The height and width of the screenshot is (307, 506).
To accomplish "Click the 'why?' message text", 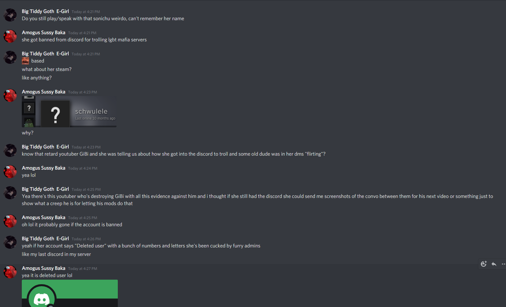I will pyautogui.click(x=28, y=133).
